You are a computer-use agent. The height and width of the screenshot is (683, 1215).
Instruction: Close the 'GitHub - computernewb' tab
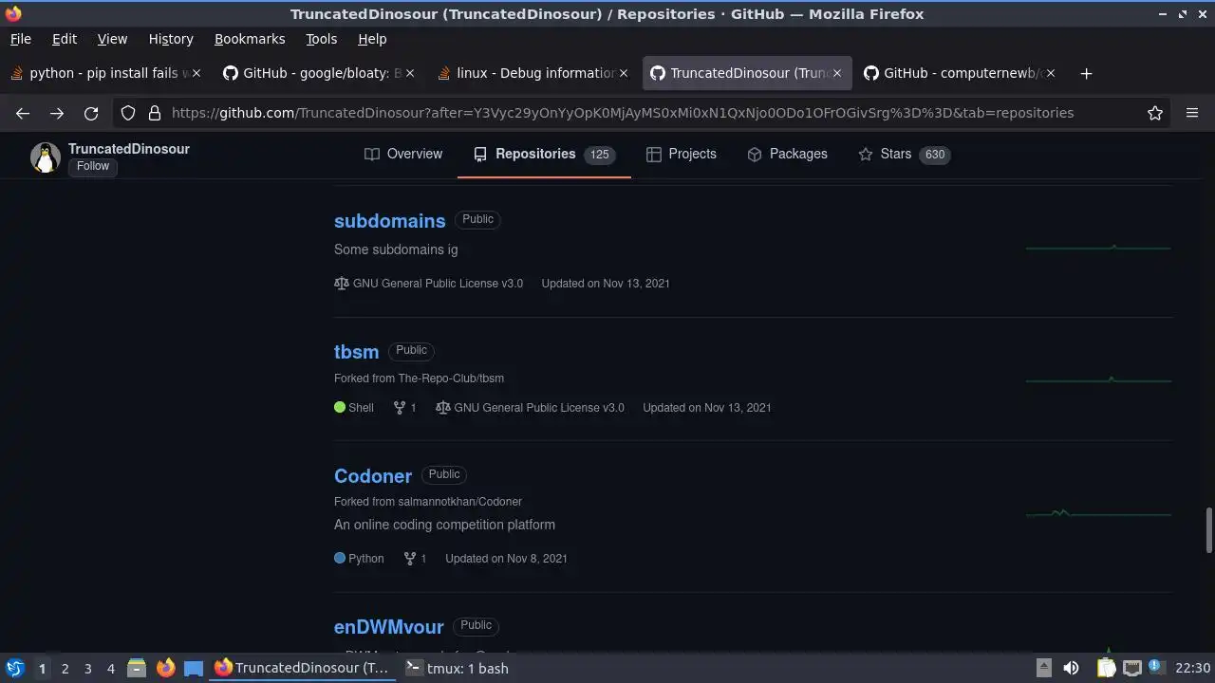click(1051, 73)
